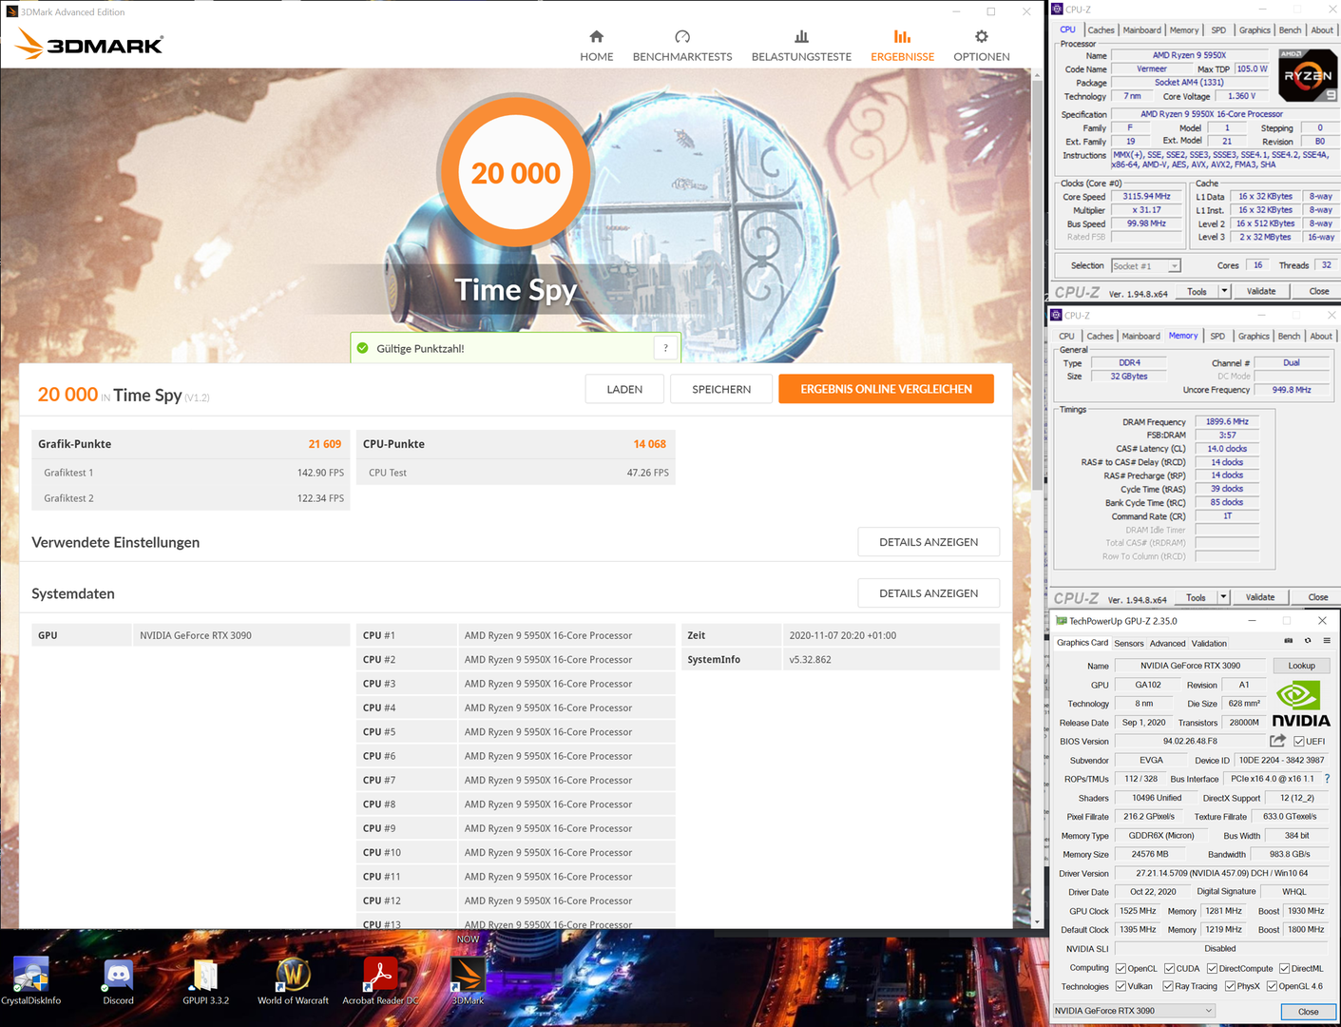The image size is (1341, 1027).
Task: Toggle OpenGL 4.6 checkbox
Action: 1272,986
